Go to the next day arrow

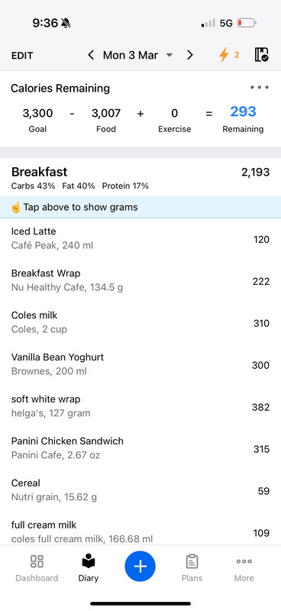pos(190,55)
